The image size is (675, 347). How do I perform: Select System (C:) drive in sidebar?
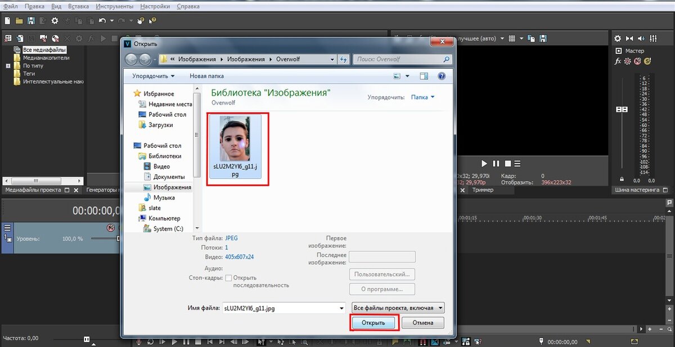[164, 229]
